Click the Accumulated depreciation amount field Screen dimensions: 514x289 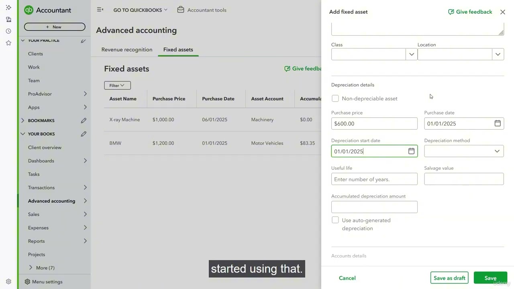pos(374,207)
